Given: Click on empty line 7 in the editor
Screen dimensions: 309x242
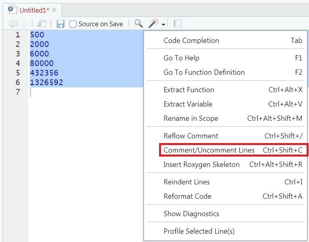Looking at the screenshot, I should tap(80, 92).
